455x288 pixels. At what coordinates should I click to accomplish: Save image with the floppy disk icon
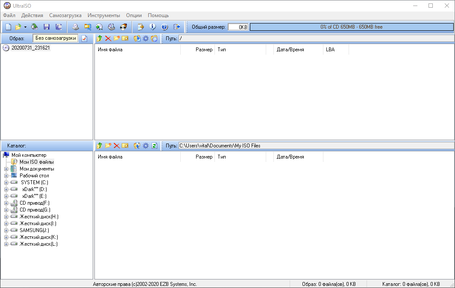point(47,27)
